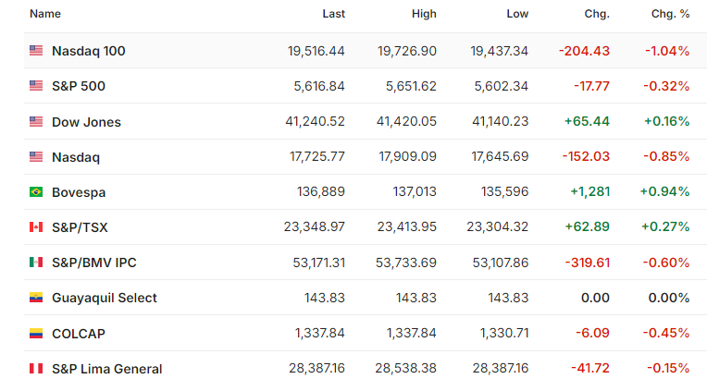Open the S&P/TSX index link

coord(80,227)
